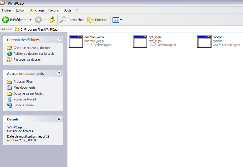Open the forward history dropdown arrow
The height and width of the screenshot is (167, 243).
45,20
